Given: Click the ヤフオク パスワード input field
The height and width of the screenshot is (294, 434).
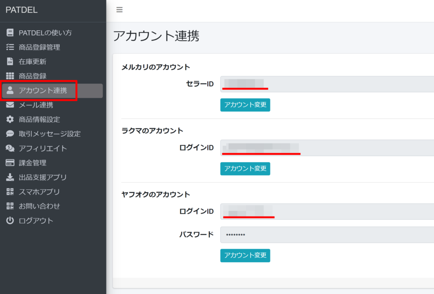Looking at the screenshot, I should pos(326,235).
